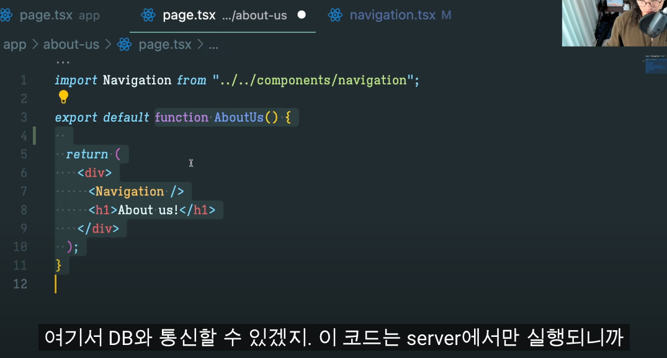The image size is (667, 358).
Task: Click 'app' in the breadcrumb path
Action: click(x=15, y=44)
